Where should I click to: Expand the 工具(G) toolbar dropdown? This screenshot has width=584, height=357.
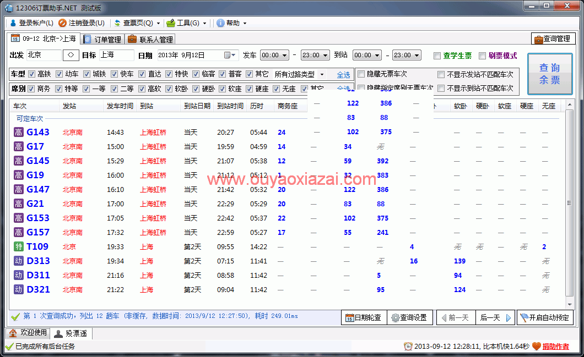point(204,23)
